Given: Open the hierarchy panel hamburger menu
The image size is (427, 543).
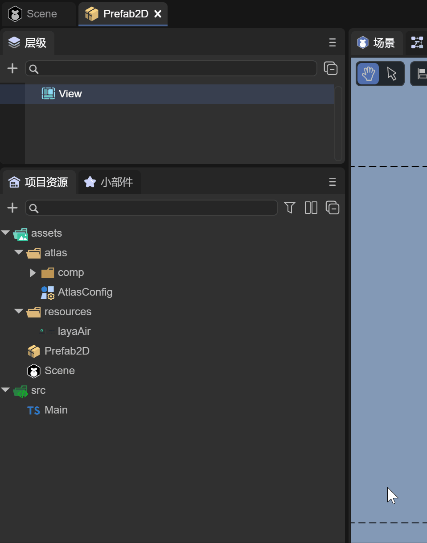Looking at the screenshot, I should pyautogui.click(x=333, y=43).
